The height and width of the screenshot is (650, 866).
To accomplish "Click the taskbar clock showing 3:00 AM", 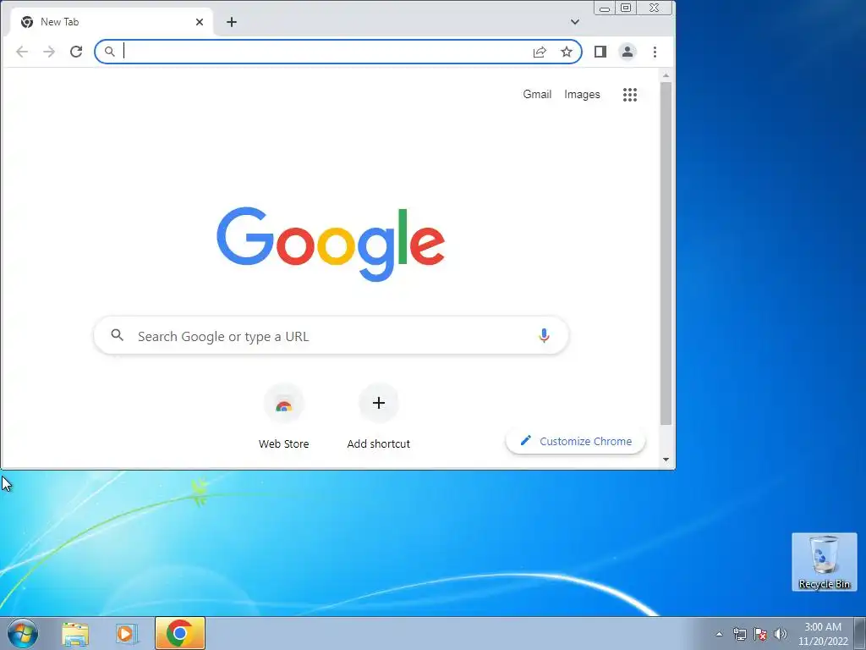I will [823, 634].
